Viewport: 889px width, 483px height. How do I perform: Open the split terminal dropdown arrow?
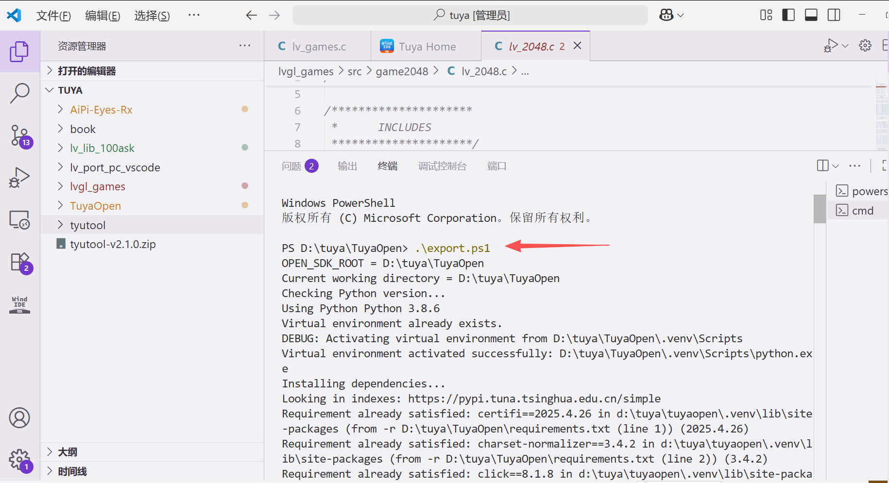836,166
